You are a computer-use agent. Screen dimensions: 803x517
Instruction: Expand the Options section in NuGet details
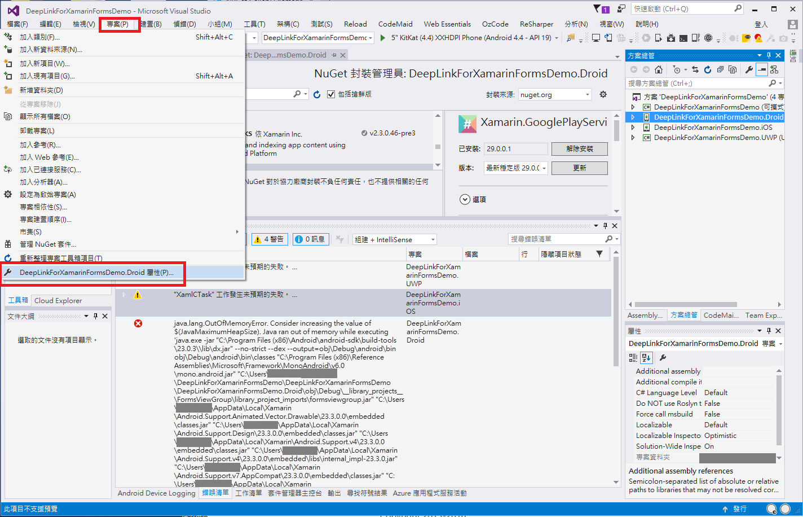coord(465,199)
